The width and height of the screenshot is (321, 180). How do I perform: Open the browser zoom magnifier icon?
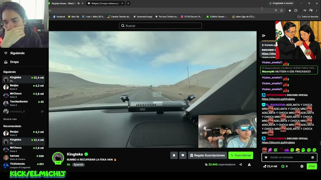click(x=276, y=10)
